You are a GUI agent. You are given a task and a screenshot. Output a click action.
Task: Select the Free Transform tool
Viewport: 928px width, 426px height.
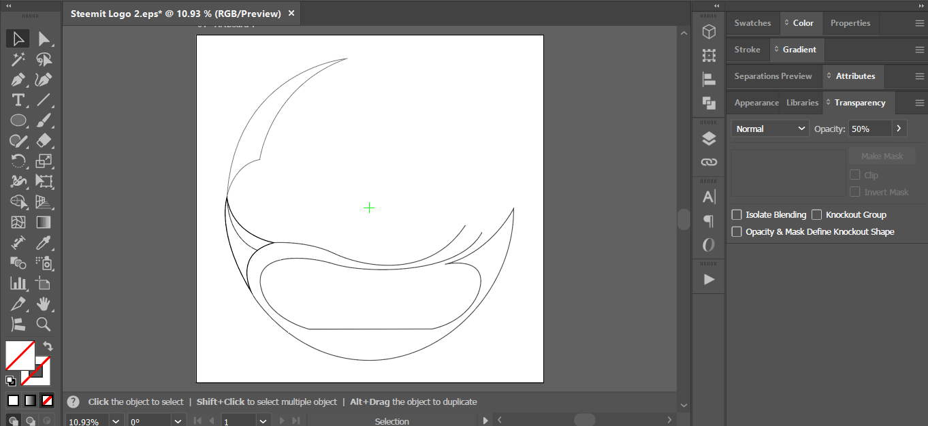44,182
